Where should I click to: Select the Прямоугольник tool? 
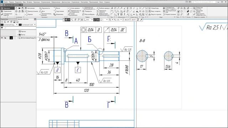coord(31,11)
